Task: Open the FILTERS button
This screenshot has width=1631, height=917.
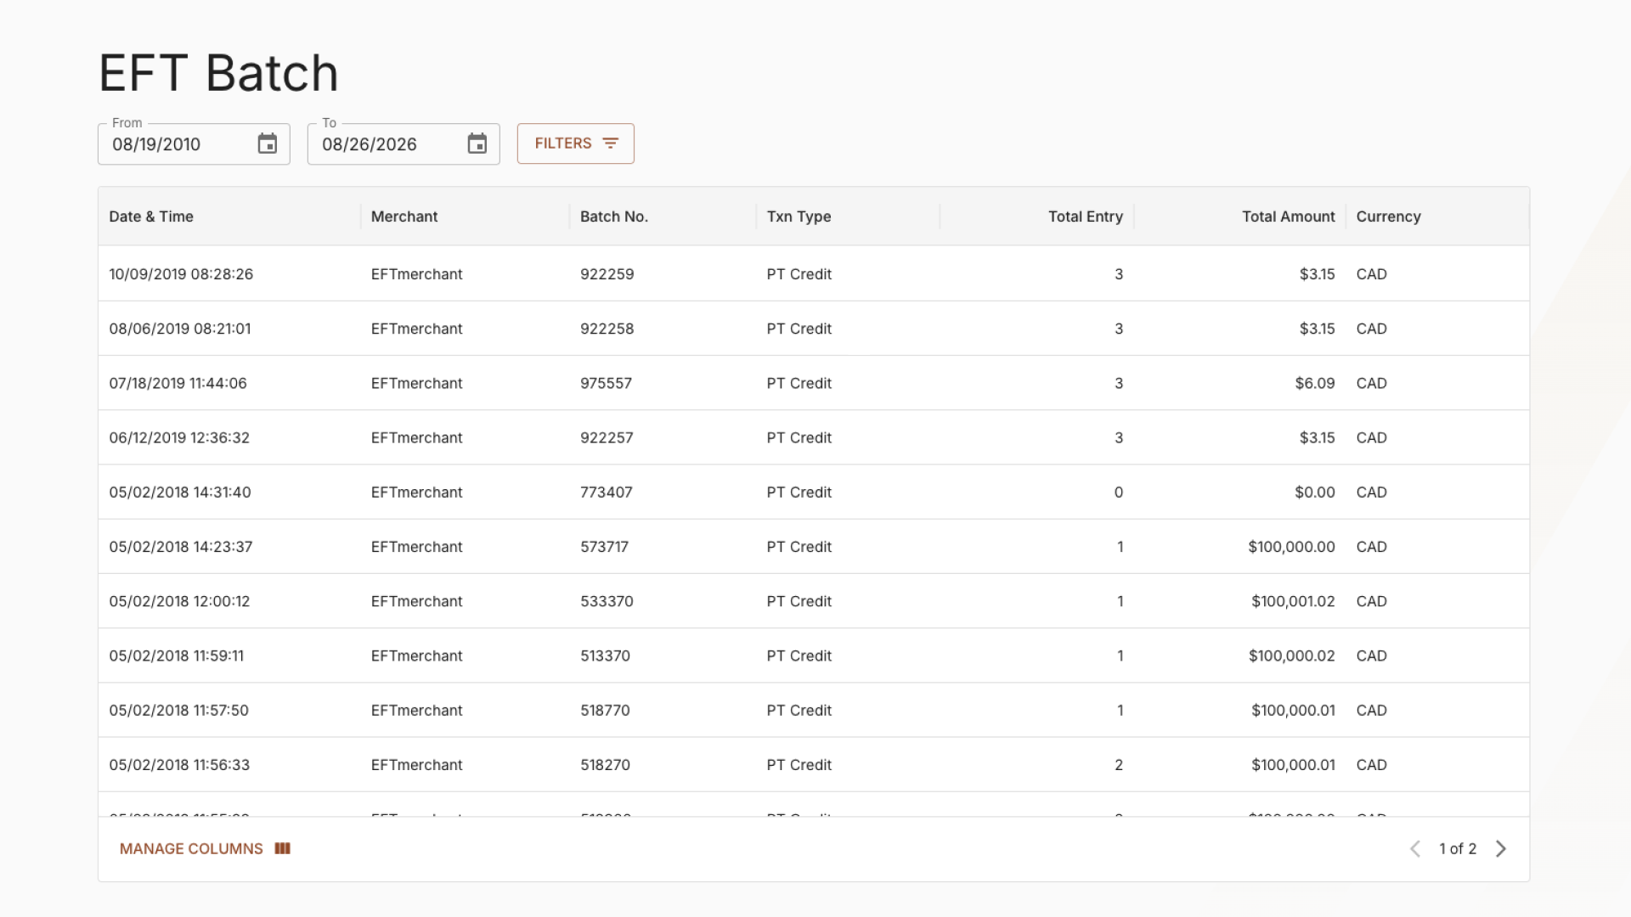Action: pos(575,143)
